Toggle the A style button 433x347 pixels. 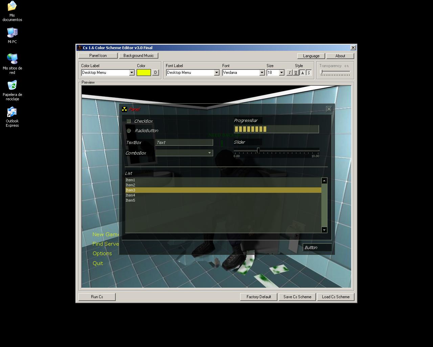302,73
